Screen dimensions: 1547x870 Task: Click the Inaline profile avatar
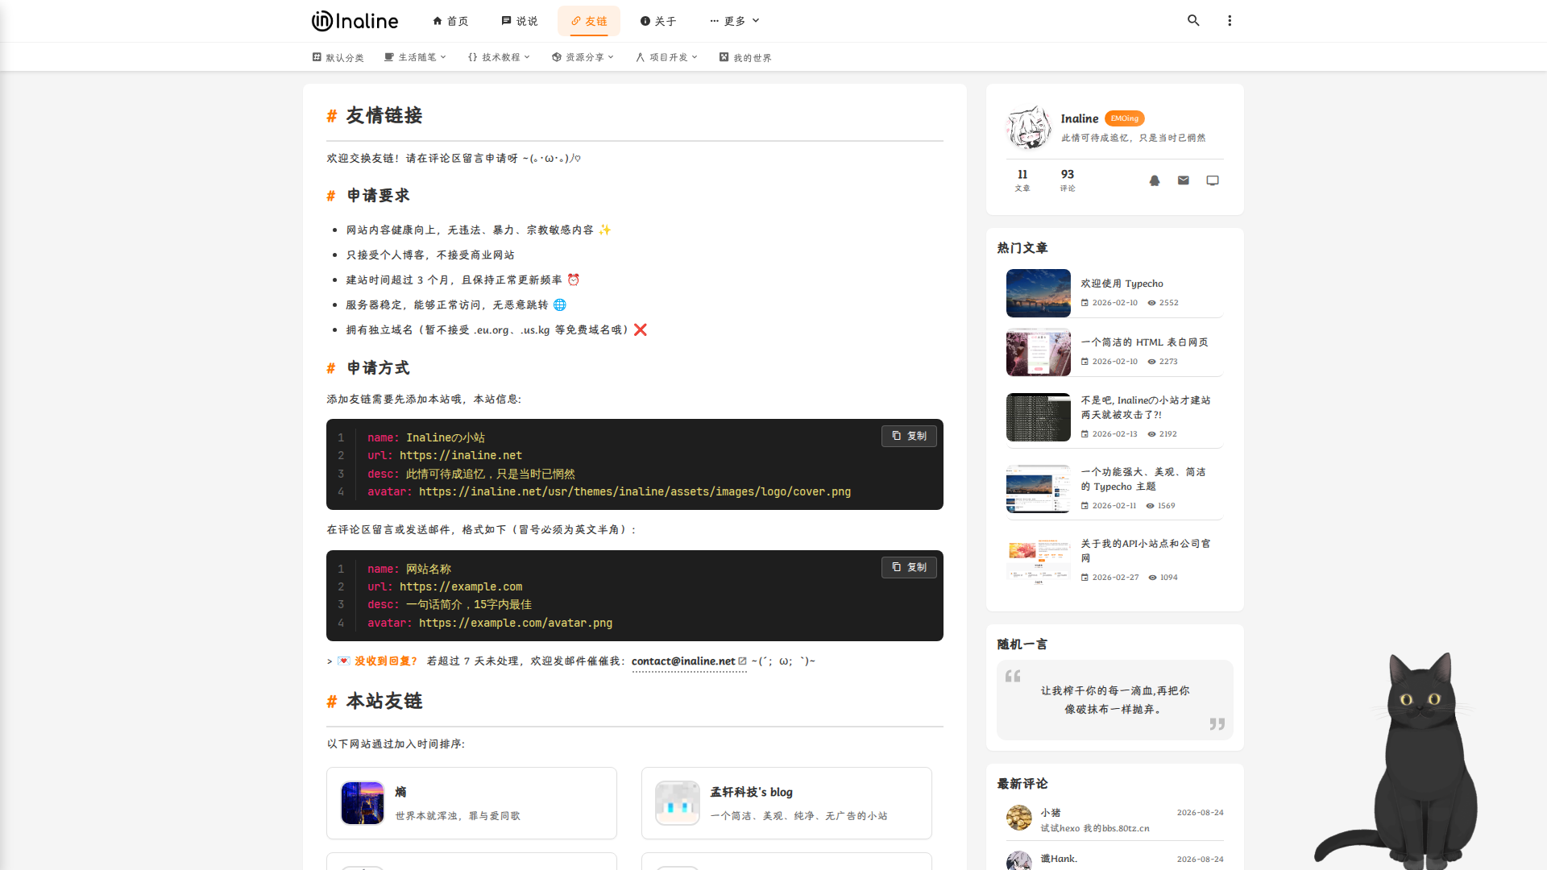point(1029,127)
